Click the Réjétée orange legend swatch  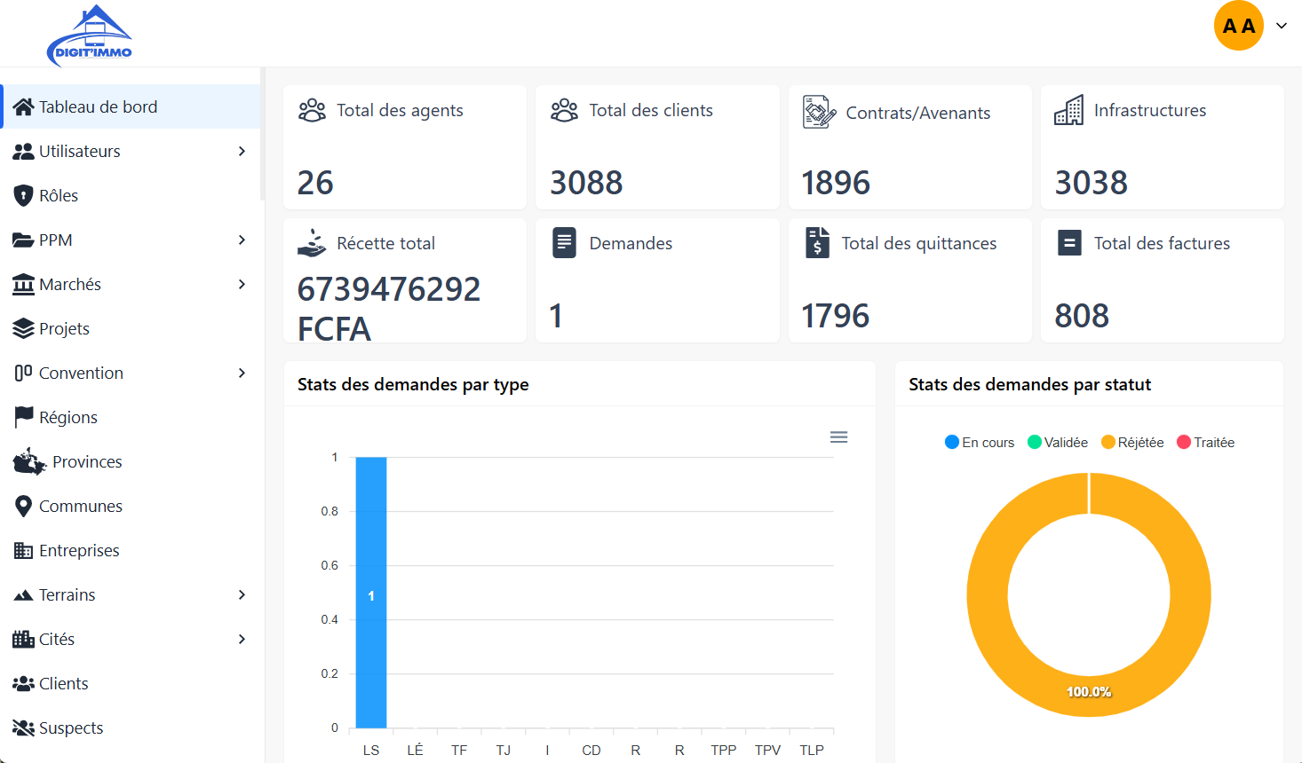(1108, 442)
